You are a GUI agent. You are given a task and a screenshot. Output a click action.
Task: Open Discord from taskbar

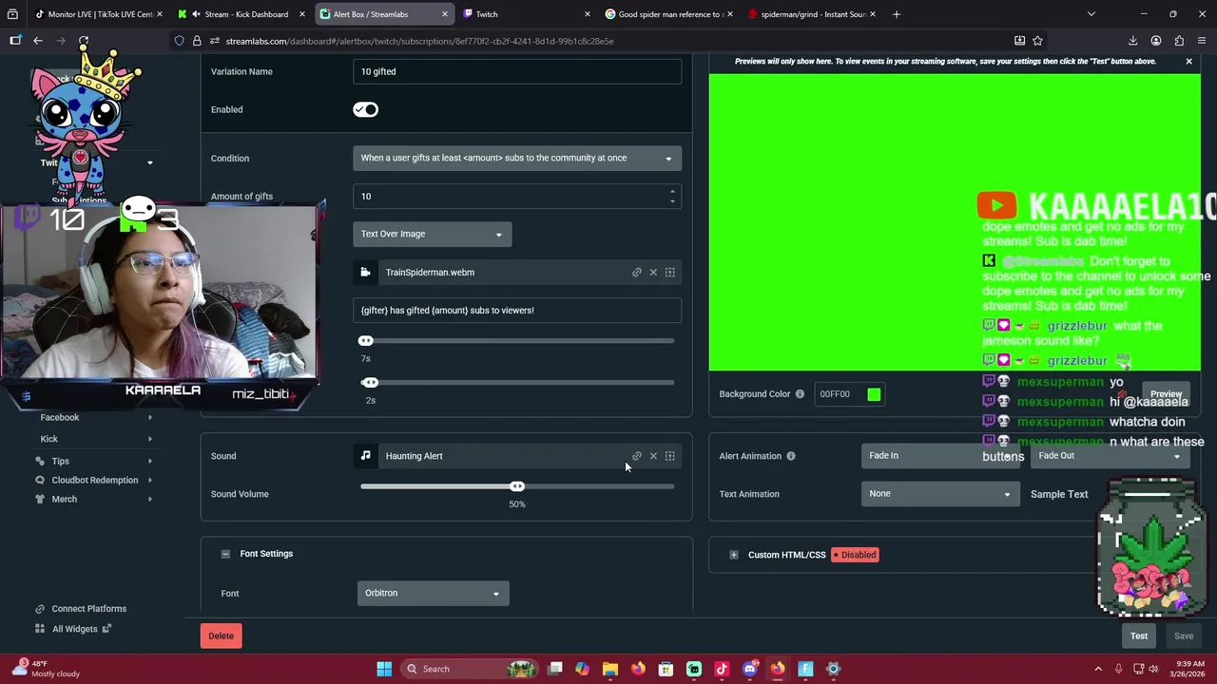point(750,669)
